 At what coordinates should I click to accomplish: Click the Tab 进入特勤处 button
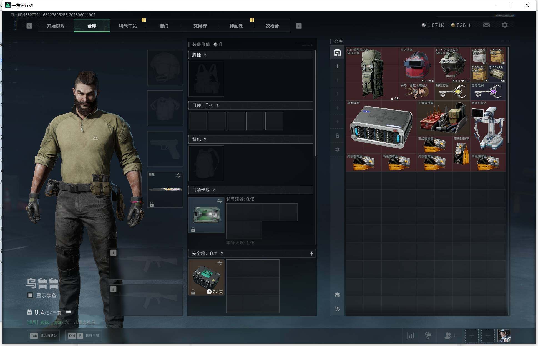[43, 335]
